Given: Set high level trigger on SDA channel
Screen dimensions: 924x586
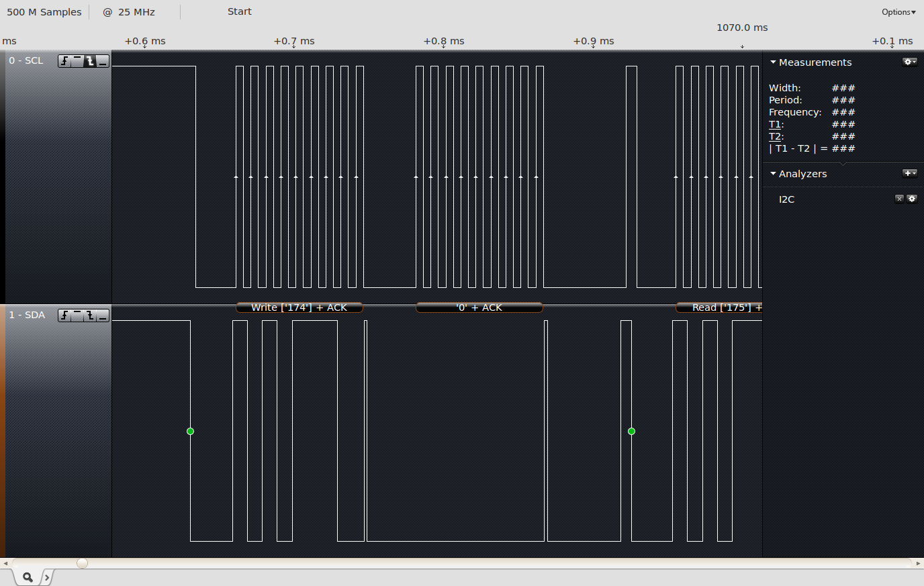Looking at the screenshot, I should (x=77, y=315).
